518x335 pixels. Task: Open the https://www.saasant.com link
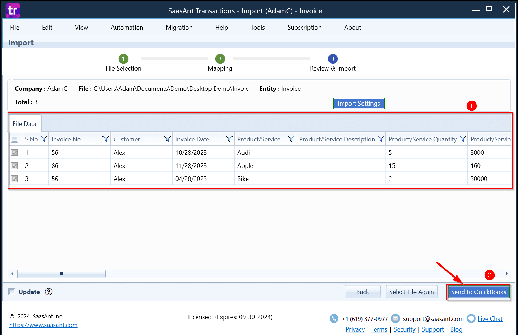[x=43, y=325]
